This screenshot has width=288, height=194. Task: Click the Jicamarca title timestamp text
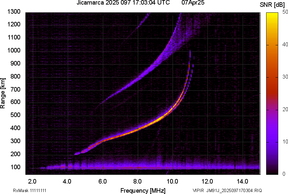[x=123, y=3]
